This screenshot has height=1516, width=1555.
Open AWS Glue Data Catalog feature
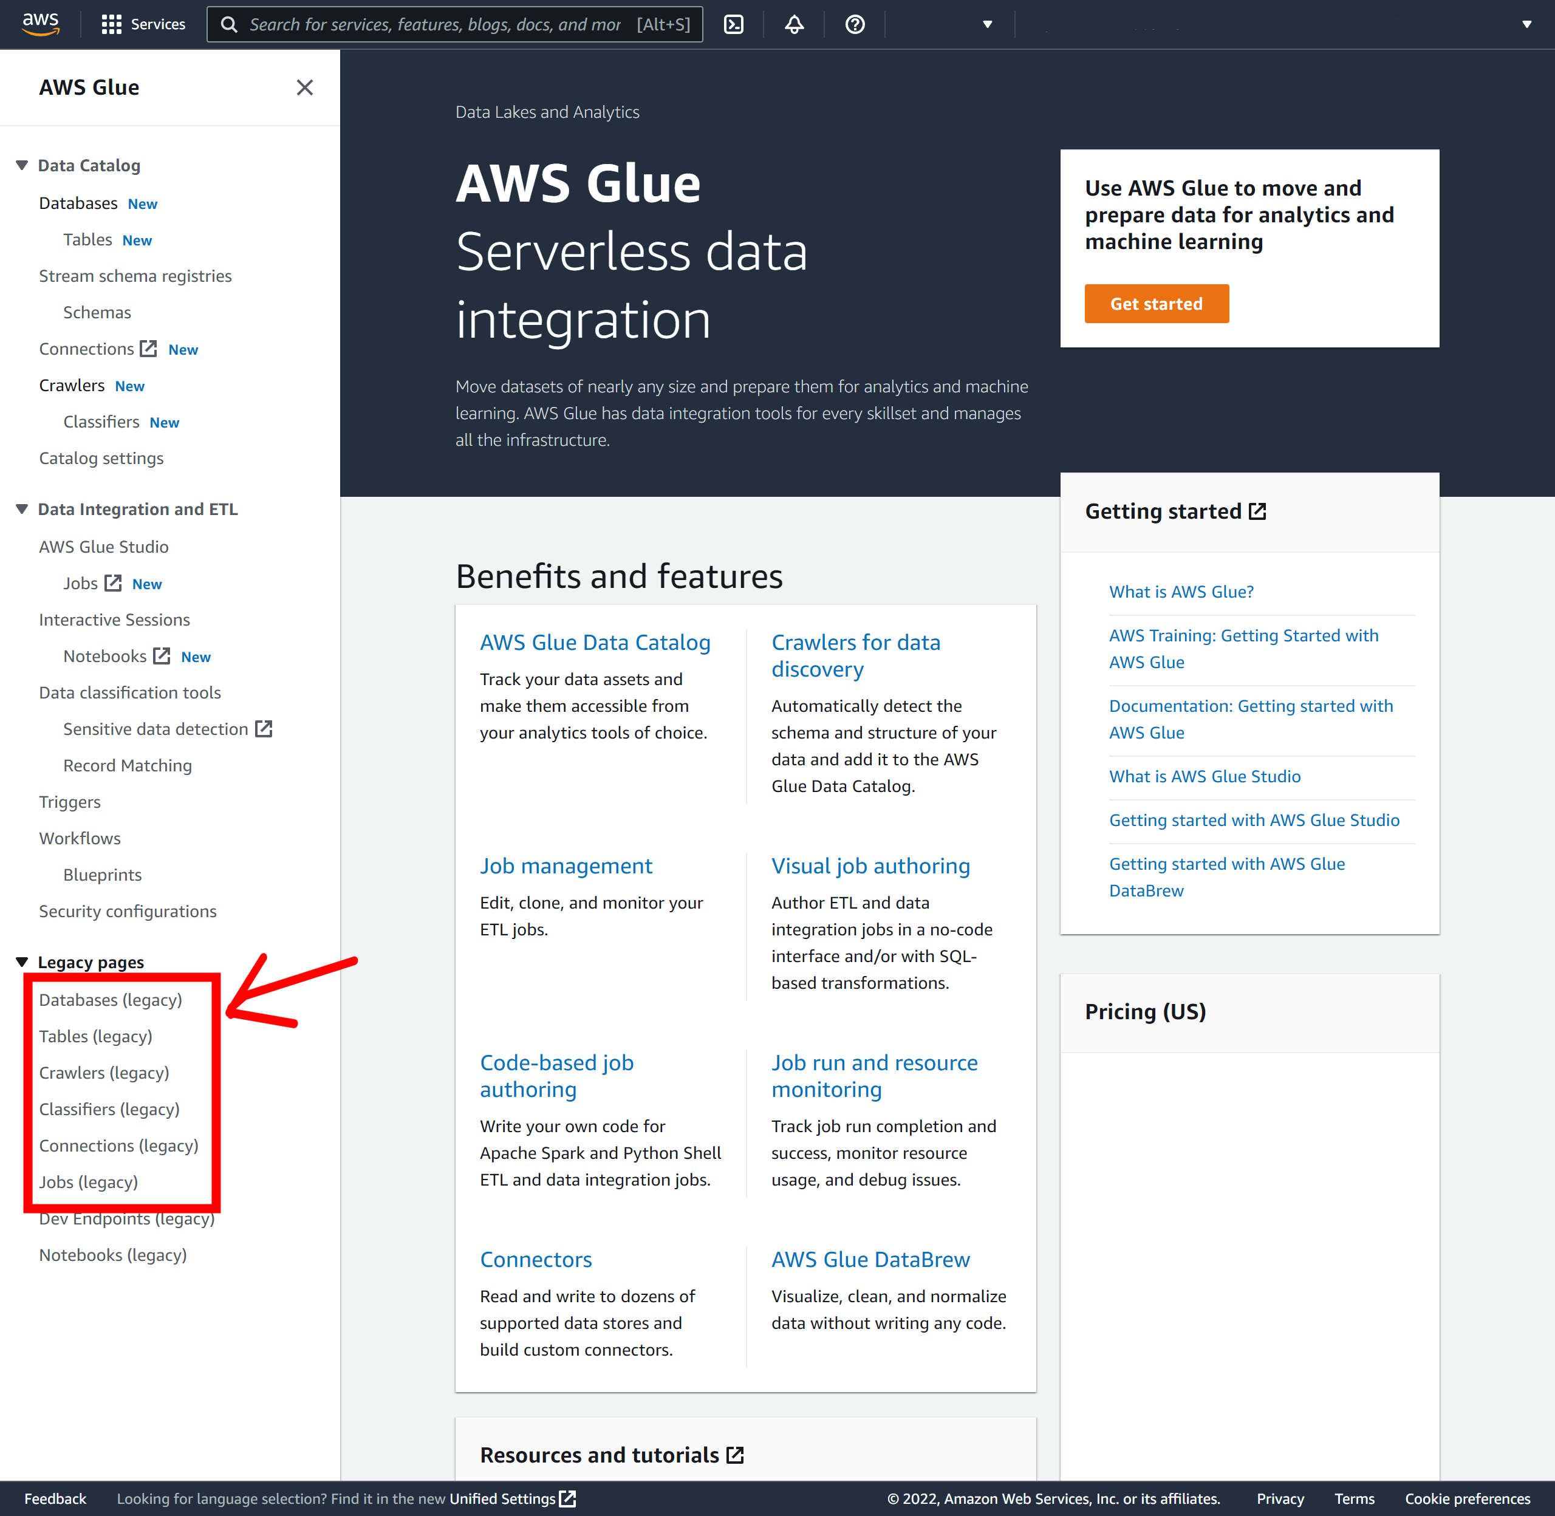[x=595, y=643]
